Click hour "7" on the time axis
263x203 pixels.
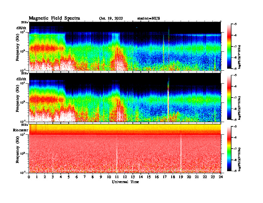pos(85,177)
